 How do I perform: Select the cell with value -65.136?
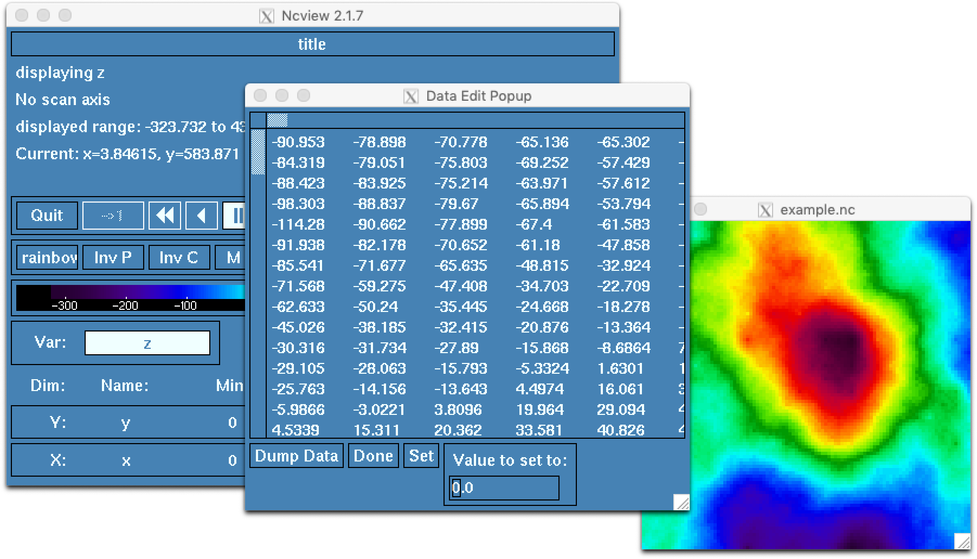click(542, 142)
